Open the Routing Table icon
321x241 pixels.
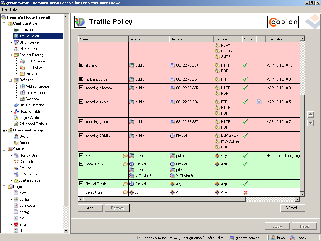tap(16, 111)
